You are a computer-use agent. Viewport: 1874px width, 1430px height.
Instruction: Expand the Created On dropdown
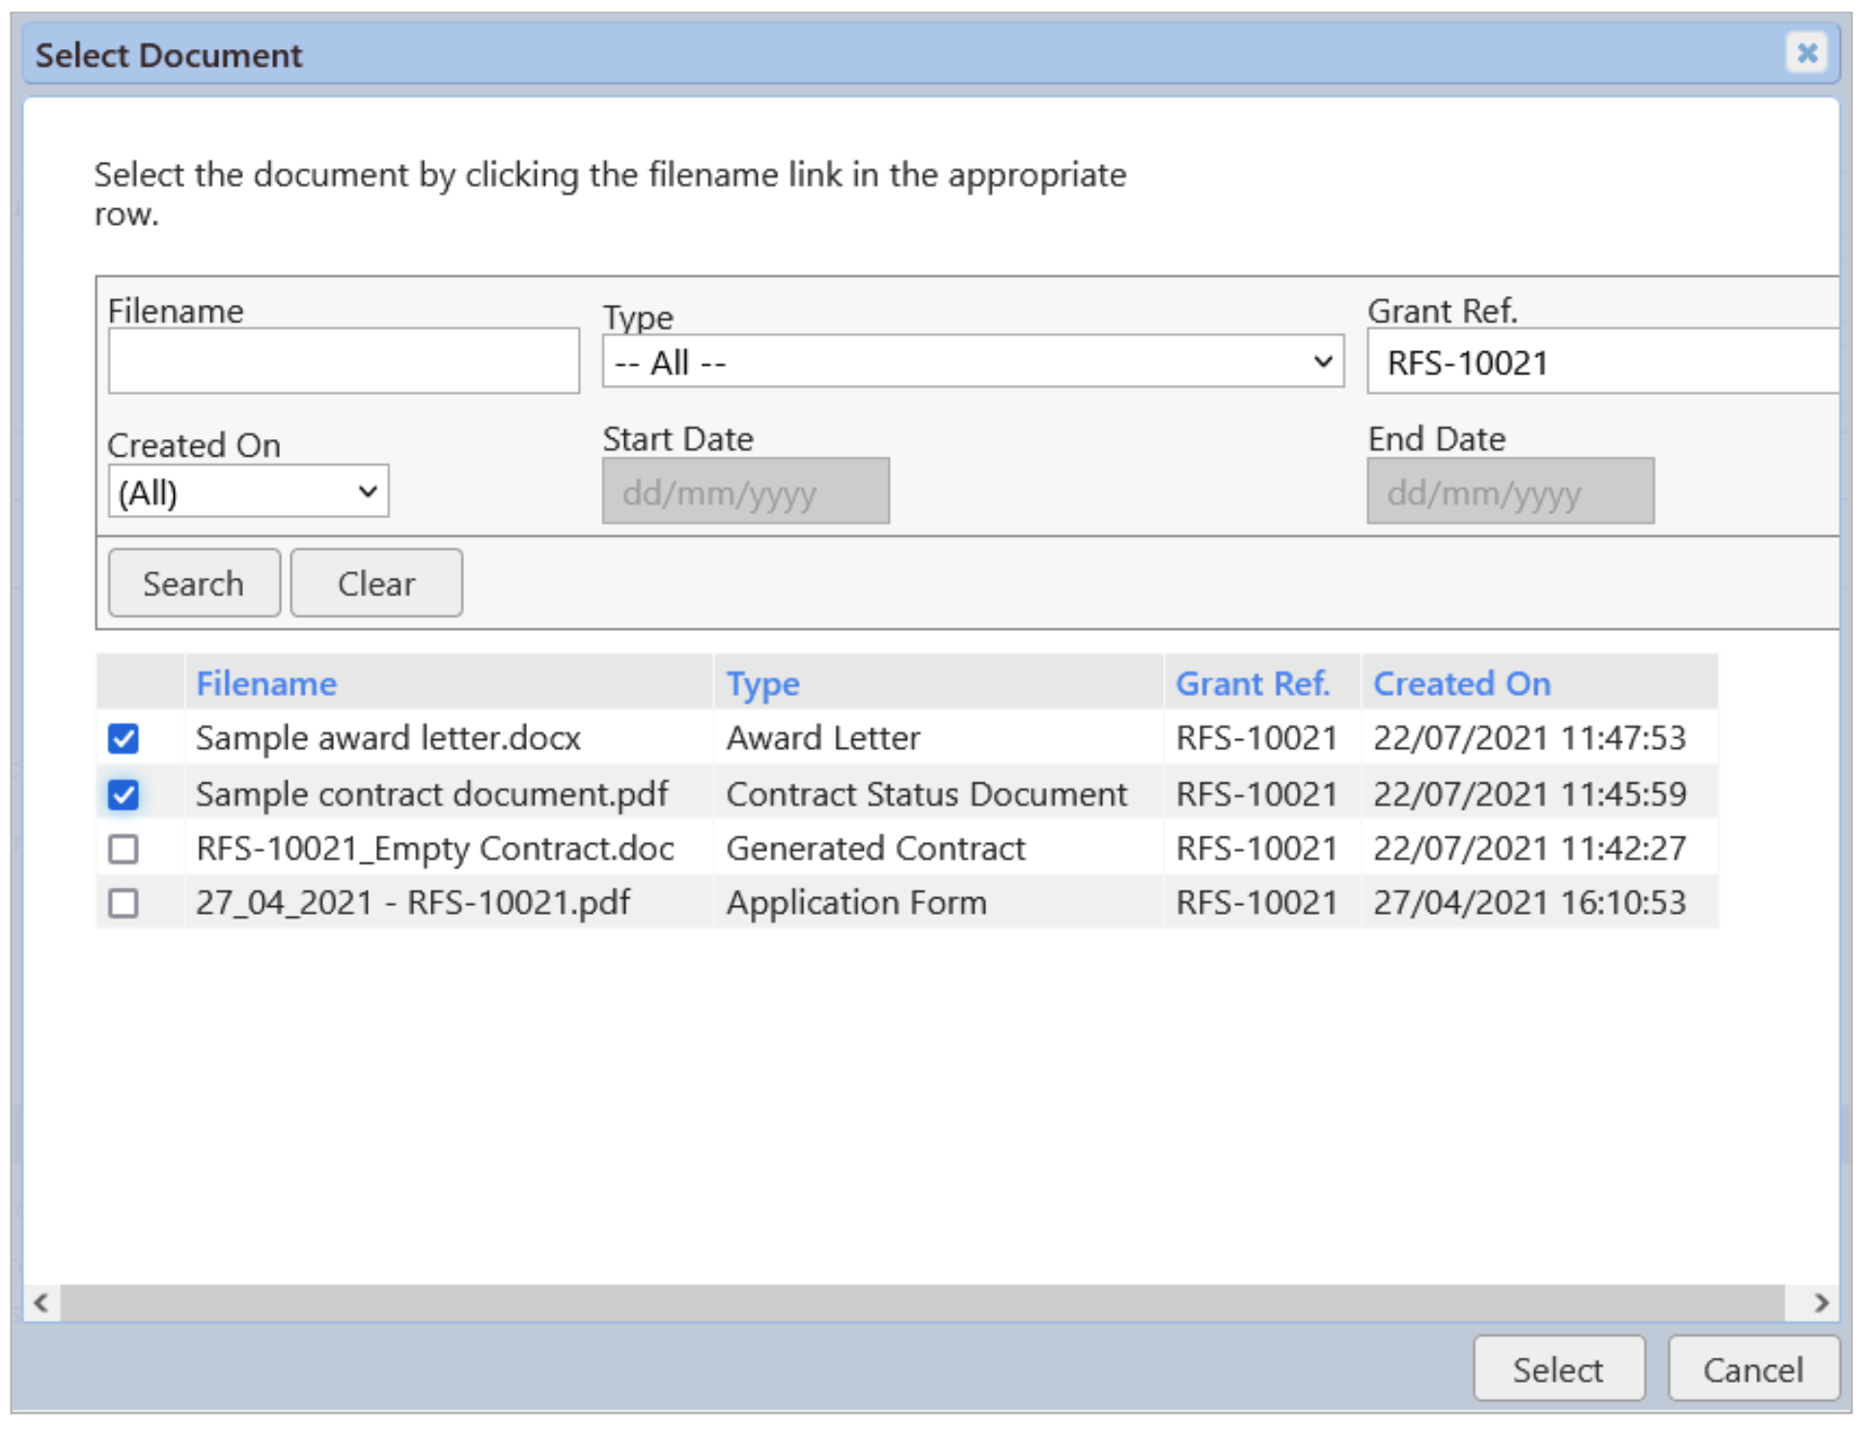248,492
